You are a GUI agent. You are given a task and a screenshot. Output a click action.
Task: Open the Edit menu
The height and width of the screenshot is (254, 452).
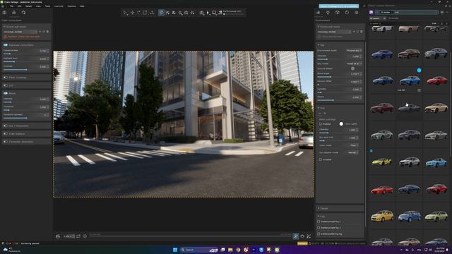point(19,6)
